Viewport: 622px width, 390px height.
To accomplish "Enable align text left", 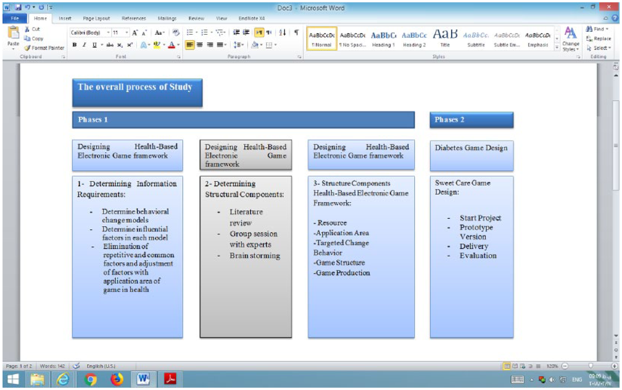I will 190,45.
